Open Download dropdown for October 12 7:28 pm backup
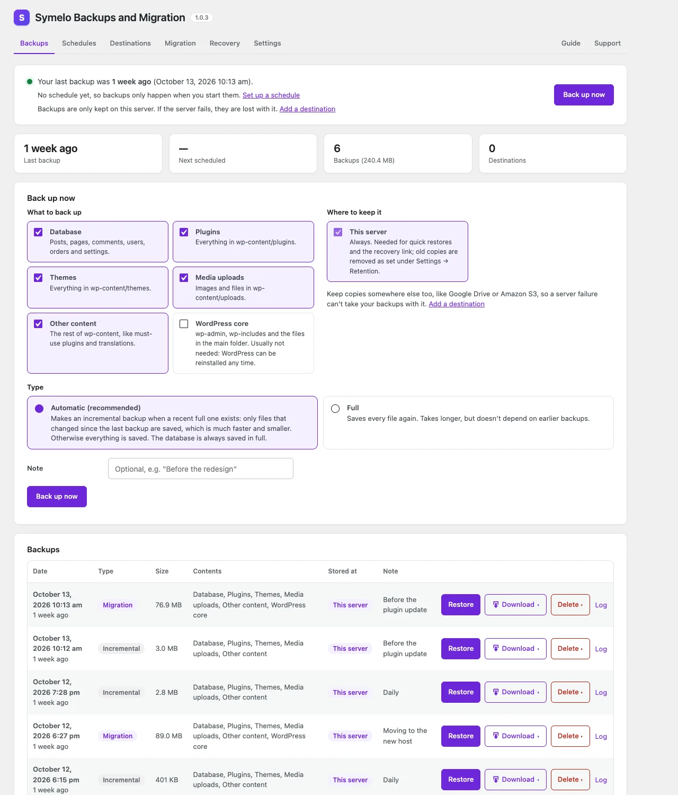 [x=515, y=692]
